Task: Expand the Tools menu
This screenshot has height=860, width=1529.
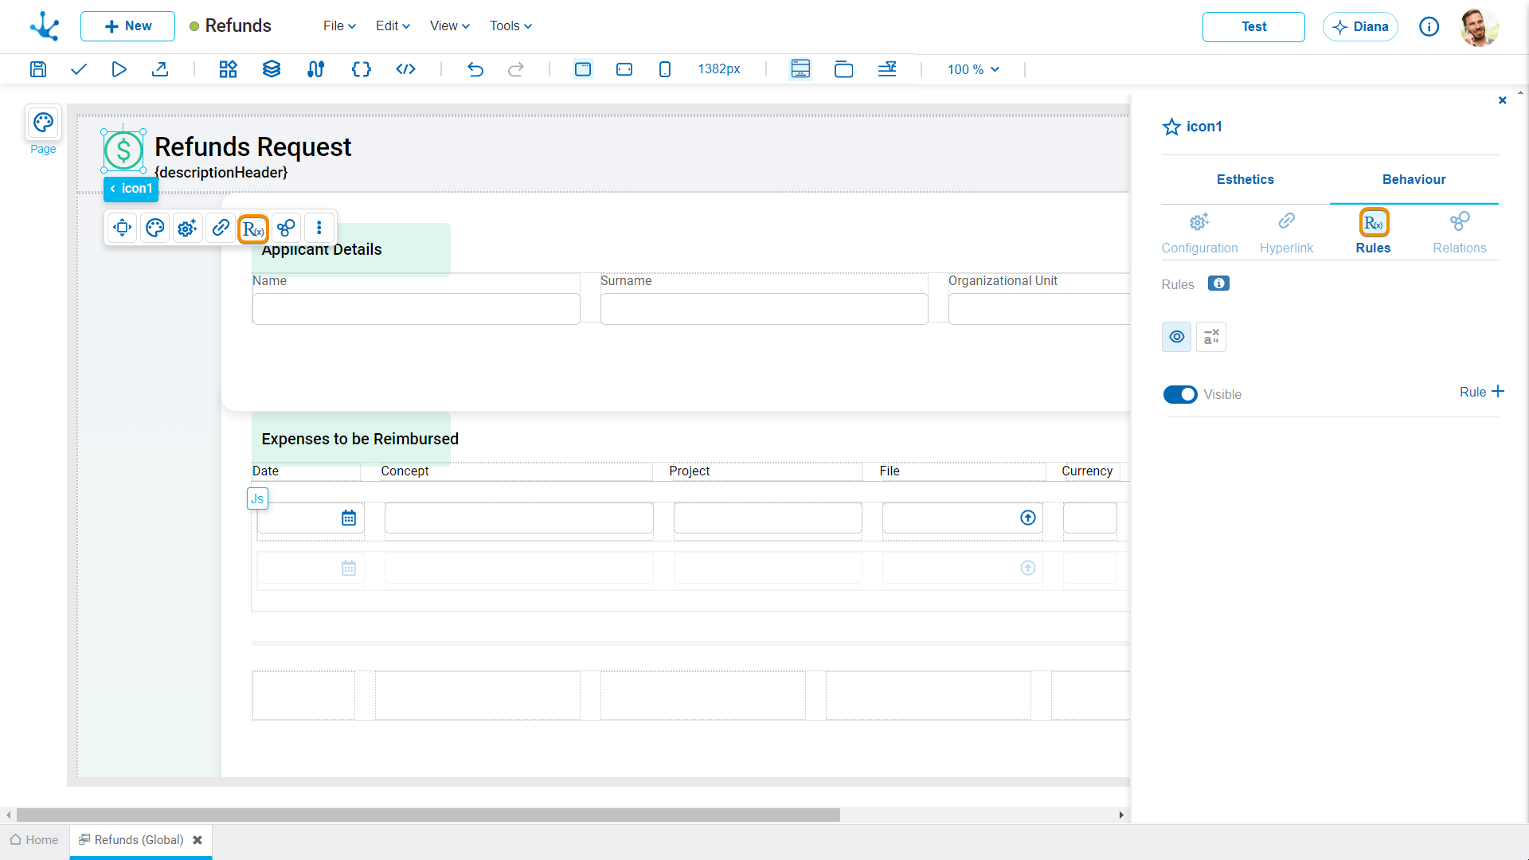Action: pos(510,26)
